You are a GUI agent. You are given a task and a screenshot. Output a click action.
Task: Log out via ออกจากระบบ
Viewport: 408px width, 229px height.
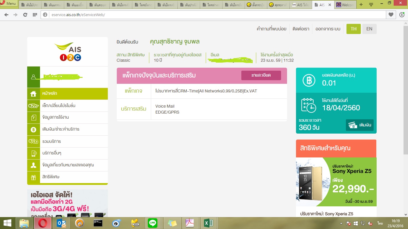click(x=328, y=29)
